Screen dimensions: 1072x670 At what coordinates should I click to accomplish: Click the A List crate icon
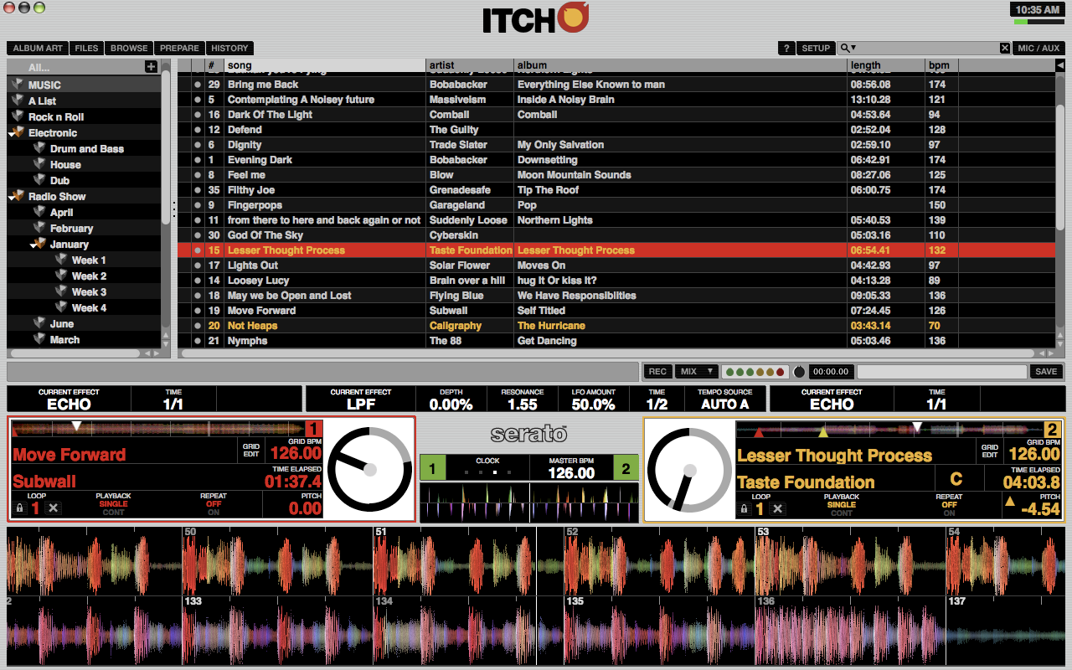click(x=18, y=100)
